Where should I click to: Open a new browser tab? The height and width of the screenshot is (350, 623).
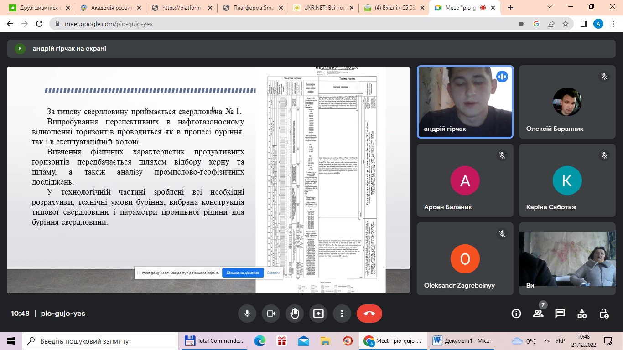point(510,8)
